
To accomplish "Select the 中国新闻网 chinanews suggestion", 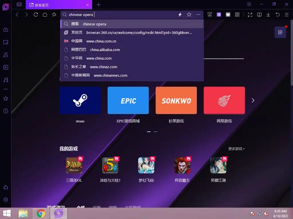I will pos(132,75).
